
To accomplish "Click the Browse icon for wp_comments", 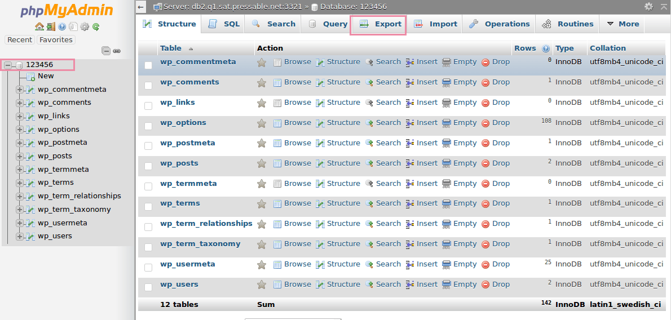I will [277, 83].
